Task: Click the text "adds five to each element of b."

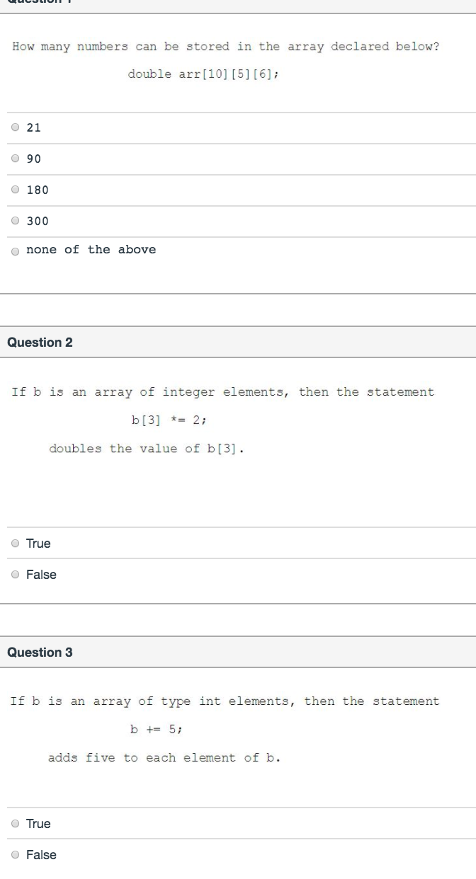Action: (x=164, y=758)
